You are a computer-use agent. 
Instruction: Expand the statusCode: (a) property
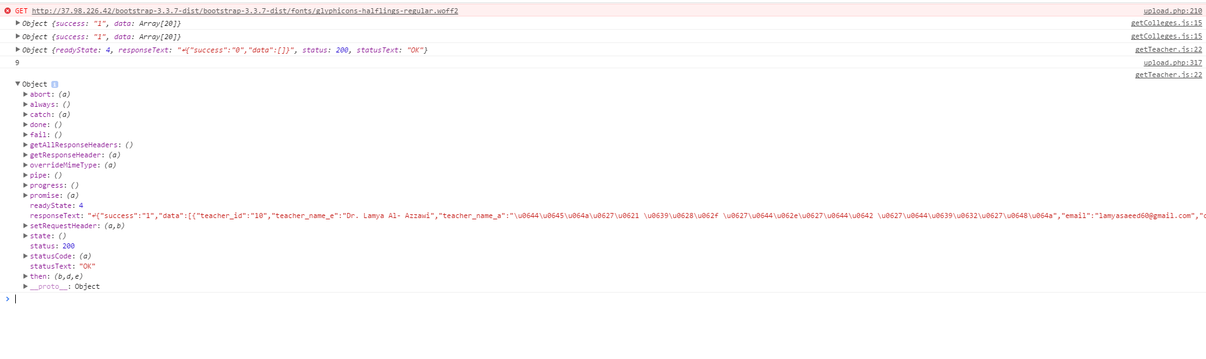click(x=25, y=256)
